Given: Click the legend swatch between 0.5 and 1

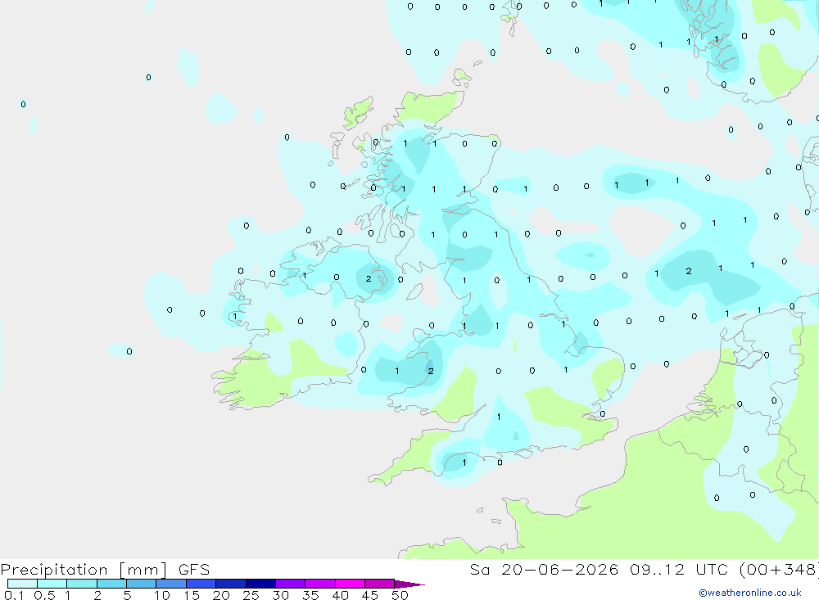Looking at the screenshot, I should click(52, 584).
